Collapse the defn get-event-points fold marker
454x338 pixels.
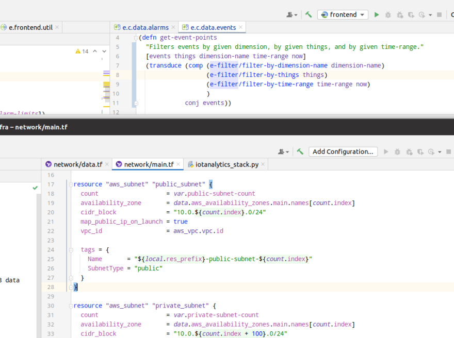[x=136, y=38]
